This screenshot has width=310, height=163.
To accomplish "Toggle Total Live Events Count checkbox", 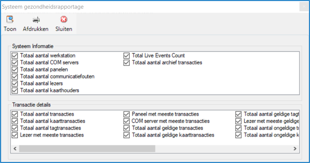I will tap(126, 56).
